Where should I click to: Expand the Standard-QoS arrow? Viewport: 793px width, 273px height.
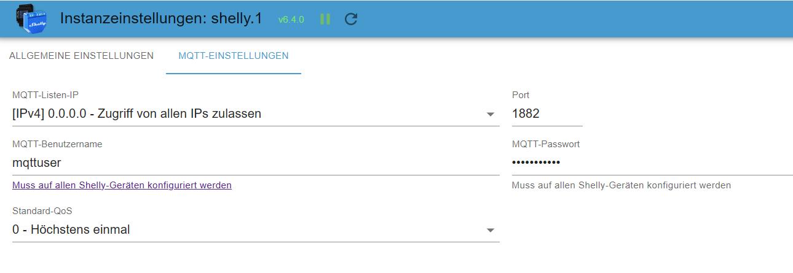pyautogui.click(x=491, y=231)
